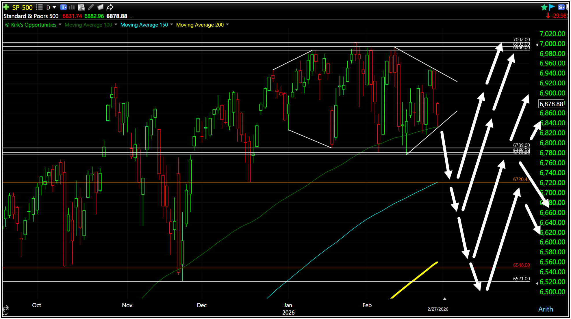Viewport: 571px width, 319px height.
Task: Click the SP-500 ticker symbol
Action: (22, 8)
